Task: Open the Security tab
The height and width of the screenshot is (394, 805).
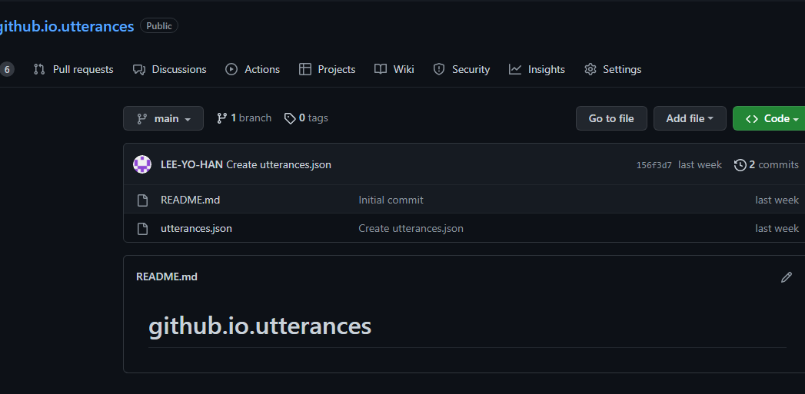Action: coord(461,69)
